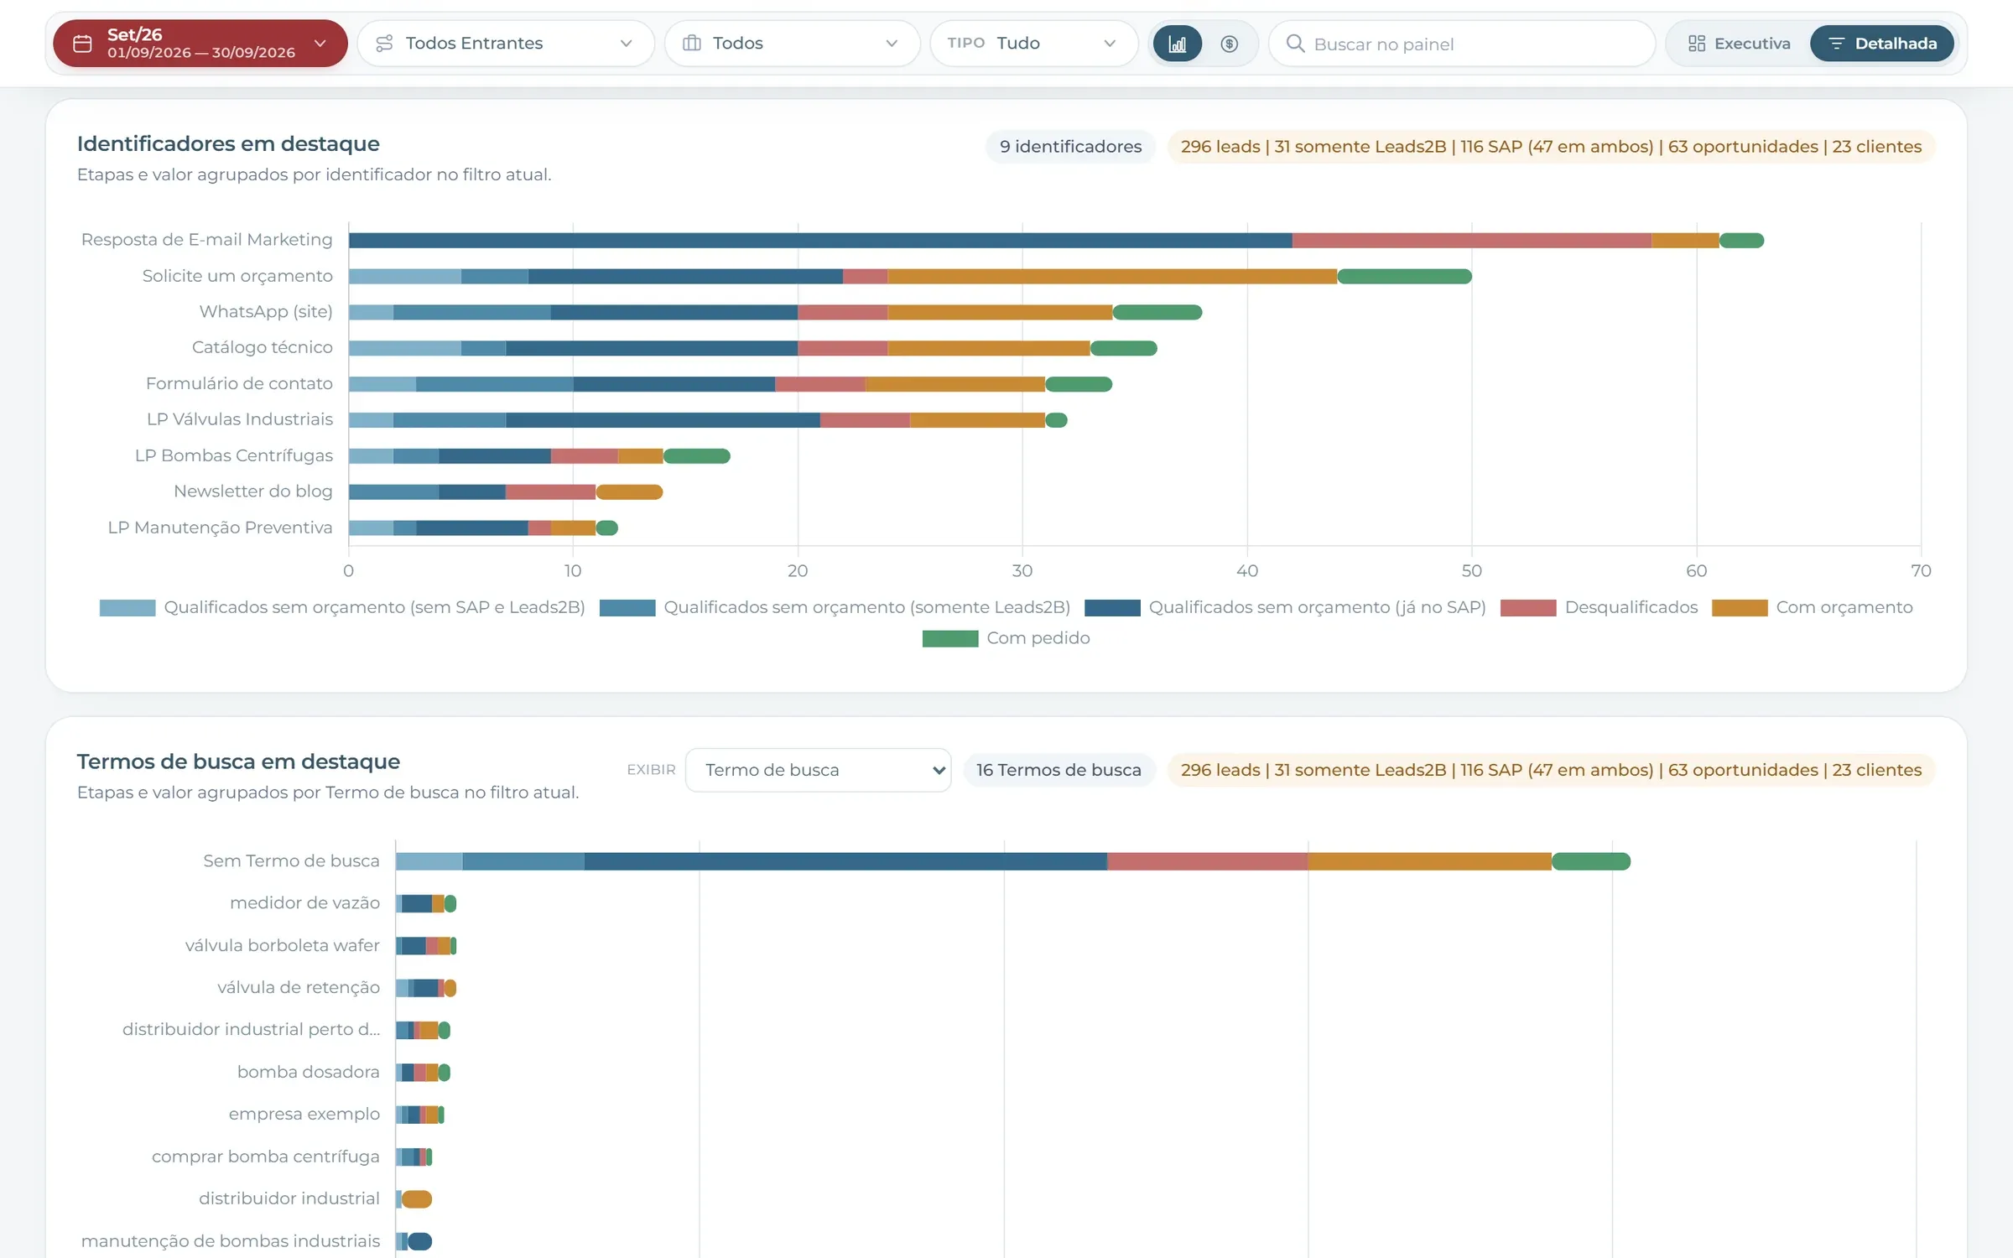Click the LP Bombas Centrífugas label
Image resolution: width=2013 pixels, height=1258 pixels.
(x=234, y=455)
